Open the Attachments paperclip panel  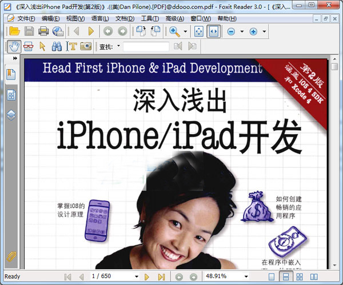(x=11, y=256)
